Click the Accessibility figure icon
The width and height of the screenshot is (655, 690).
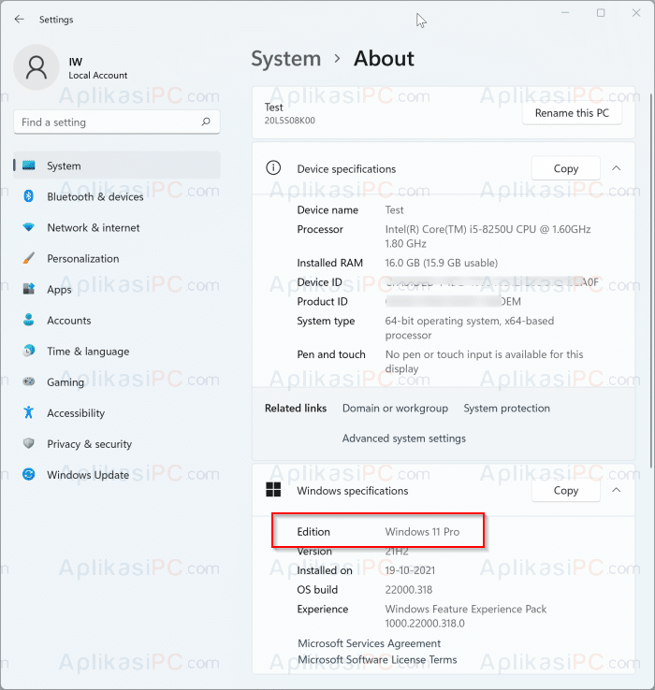[x=29, y=412]
